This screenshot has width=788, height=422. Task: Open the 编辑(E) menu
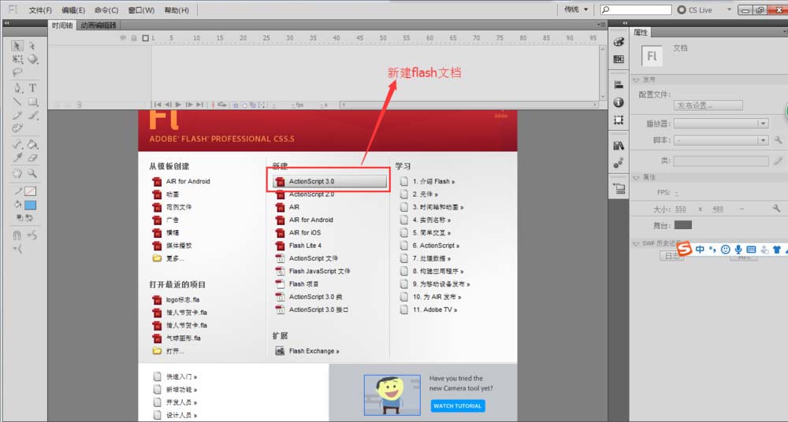click(73, 10)
